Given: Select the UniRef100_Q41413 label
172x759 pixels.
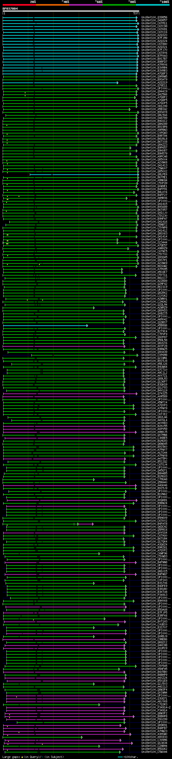Looking at the screenshot, I should pos(154,165).
